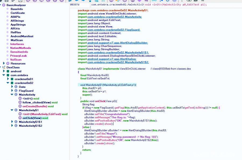242x160 pixels.
Task: Follow the com.entebra.crackme0x02.FlagGuard import link
Action: pos(113,30)
